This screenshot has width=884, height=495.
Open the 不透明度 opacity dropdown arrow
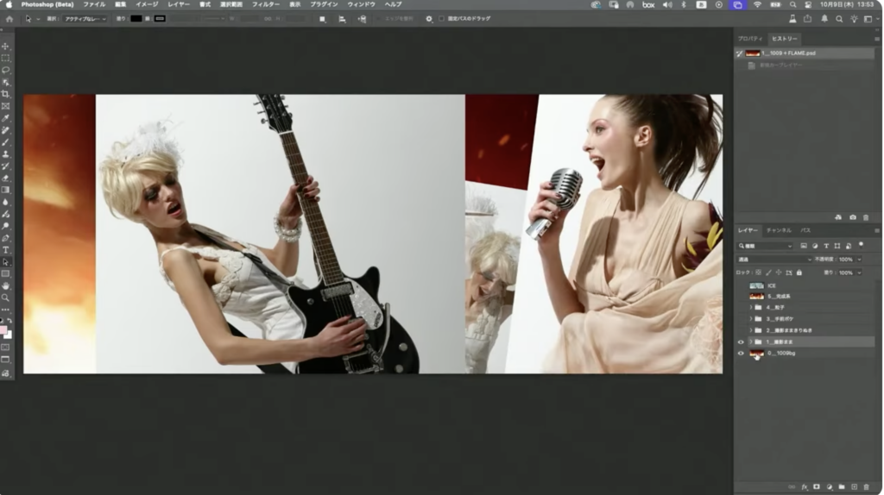tap(858, 259)
